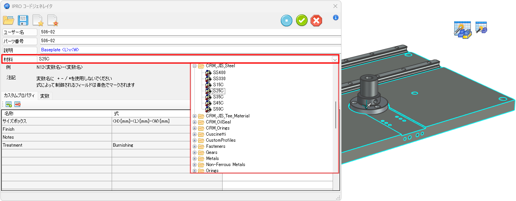The height and width of the screenshot is (201, 516).
Task: Expand the Cuscinetti folder
Action: coord(194,134)
